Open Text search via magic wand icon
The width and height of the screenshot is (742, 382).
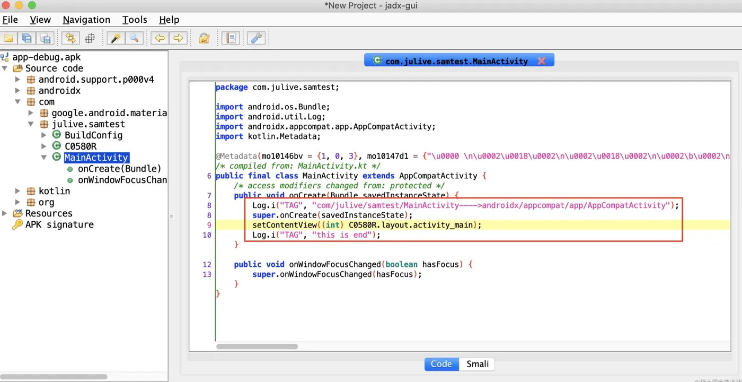click(115, 38)
